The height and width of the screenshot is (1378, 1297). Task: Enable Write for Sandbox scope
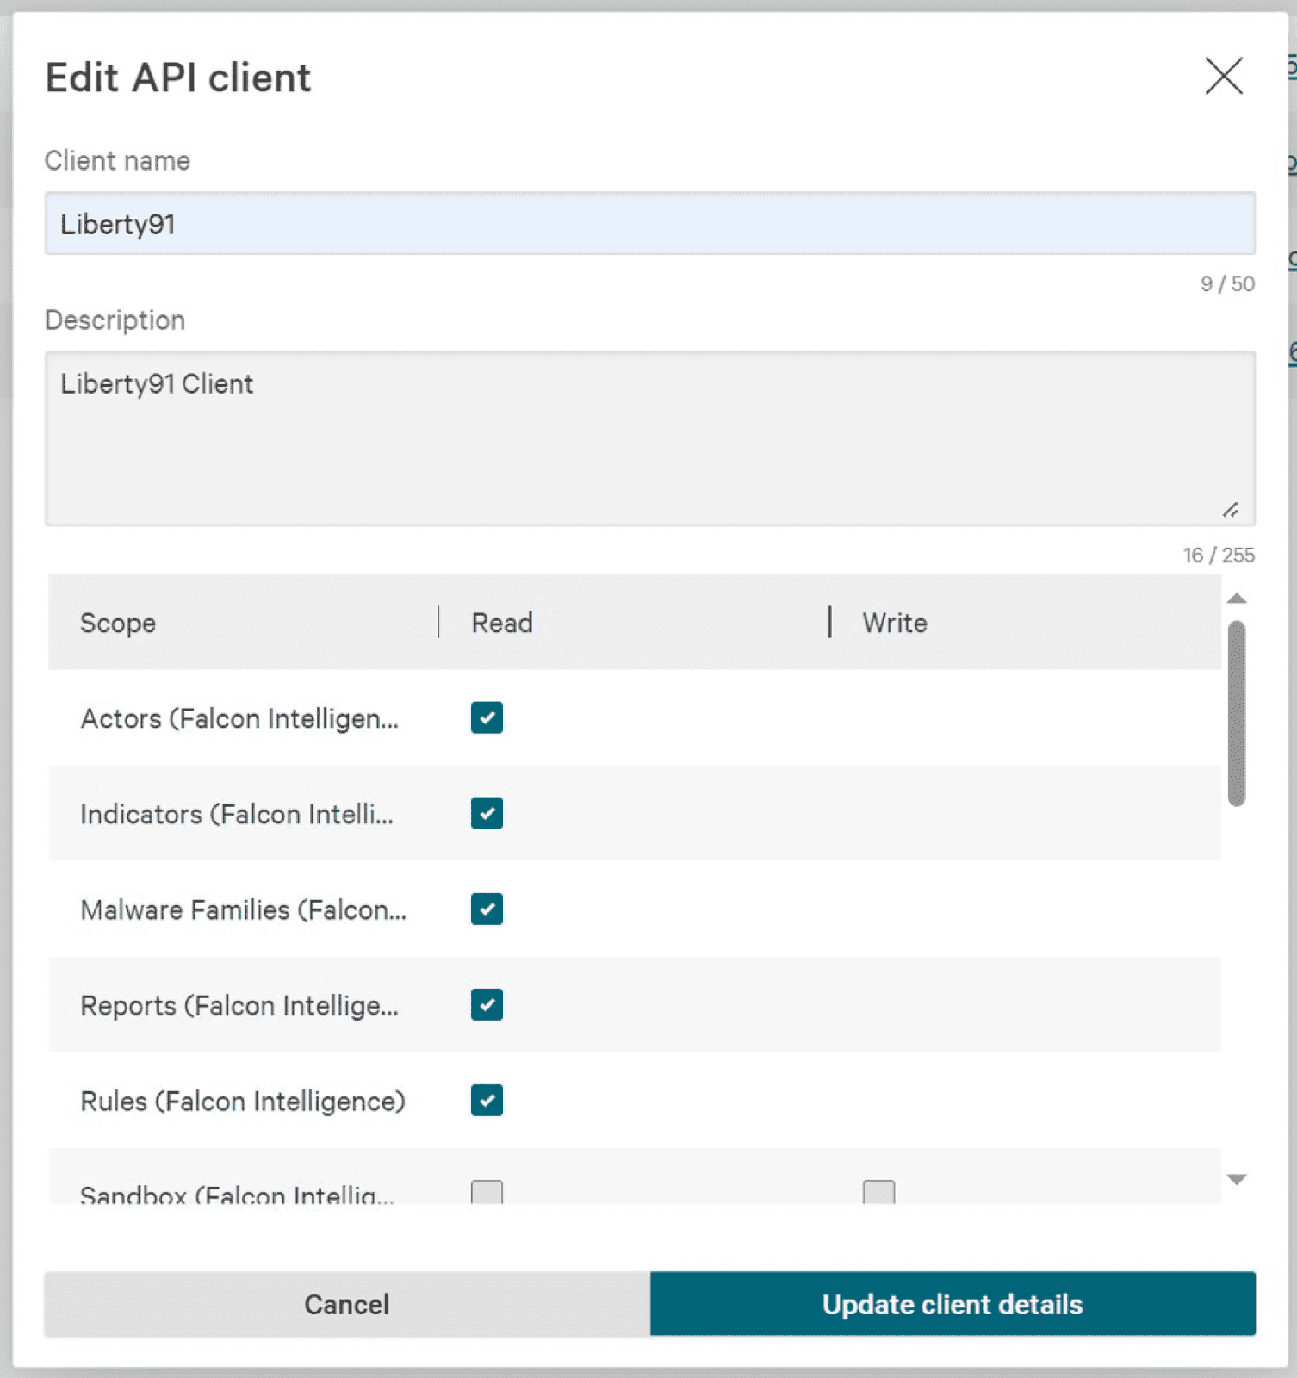pyautogui.click(x=878, y=1192)
